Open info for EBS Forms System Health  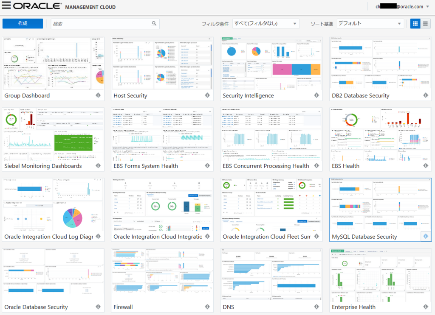[207, 165]
